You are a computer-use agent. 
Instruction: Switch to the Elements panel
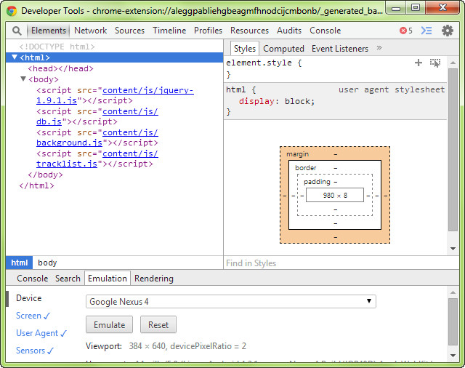click(49, 31)
